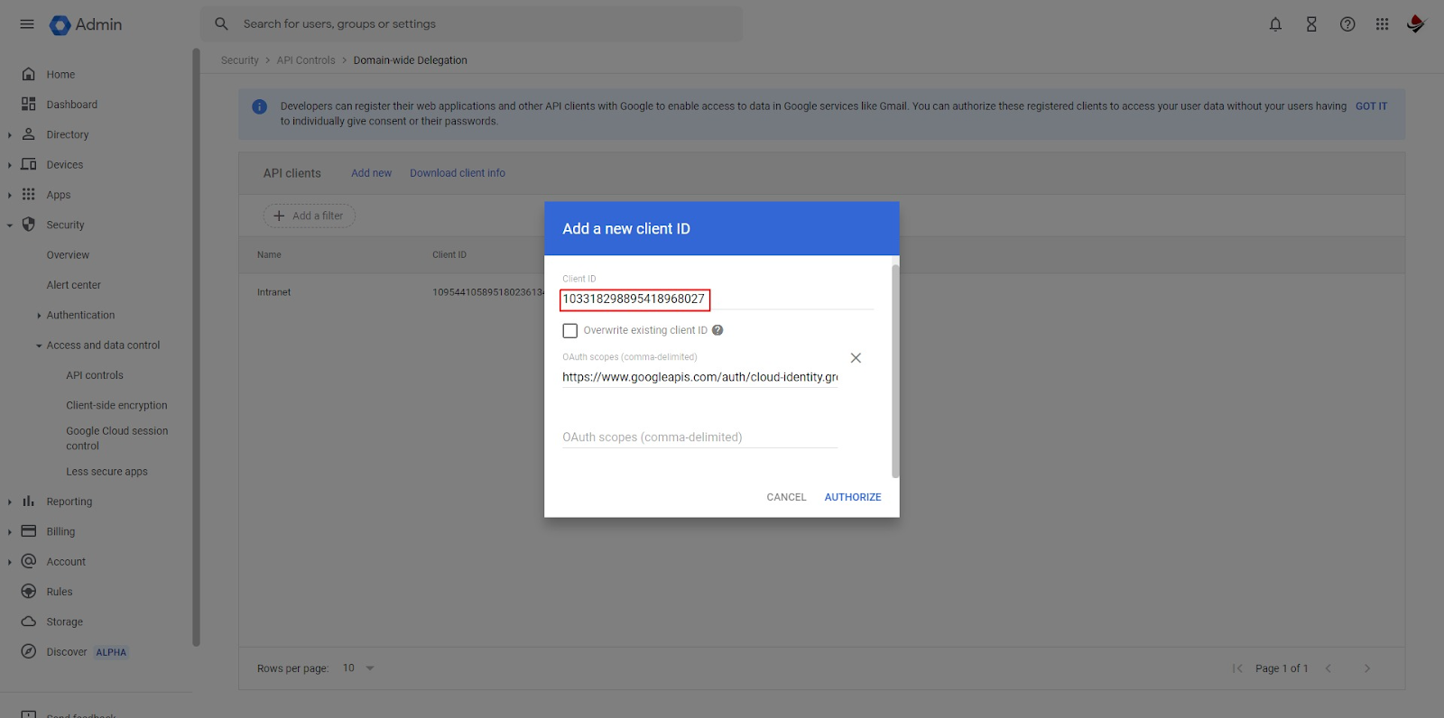1444x718 pixels.
Task: Open Client-side encryption
Action: 116,405
